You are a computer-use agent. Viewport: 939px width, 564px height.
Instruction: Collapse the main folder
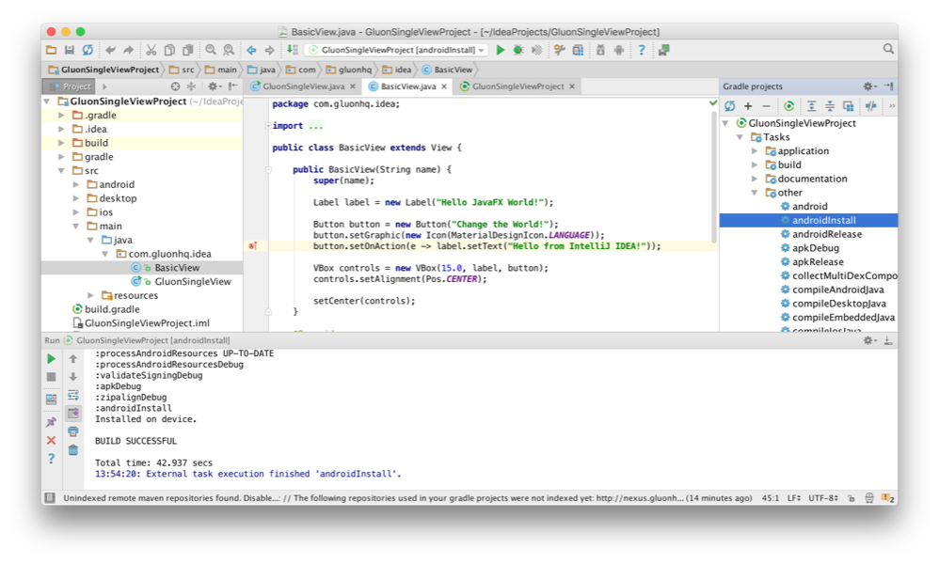tap(76, 227)
